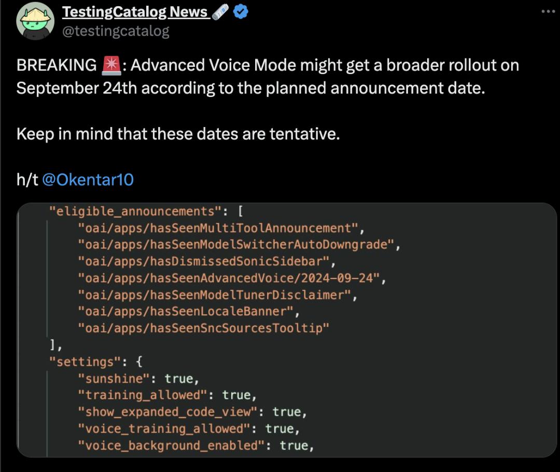Click the @testingcatalog handle
The width and height of the screenshot is (560, 472).
click(x=116, y=31)
